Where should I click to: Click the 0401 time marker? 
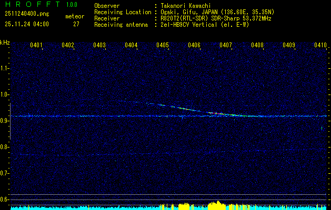pyautogui.click(x=36, y=46)
